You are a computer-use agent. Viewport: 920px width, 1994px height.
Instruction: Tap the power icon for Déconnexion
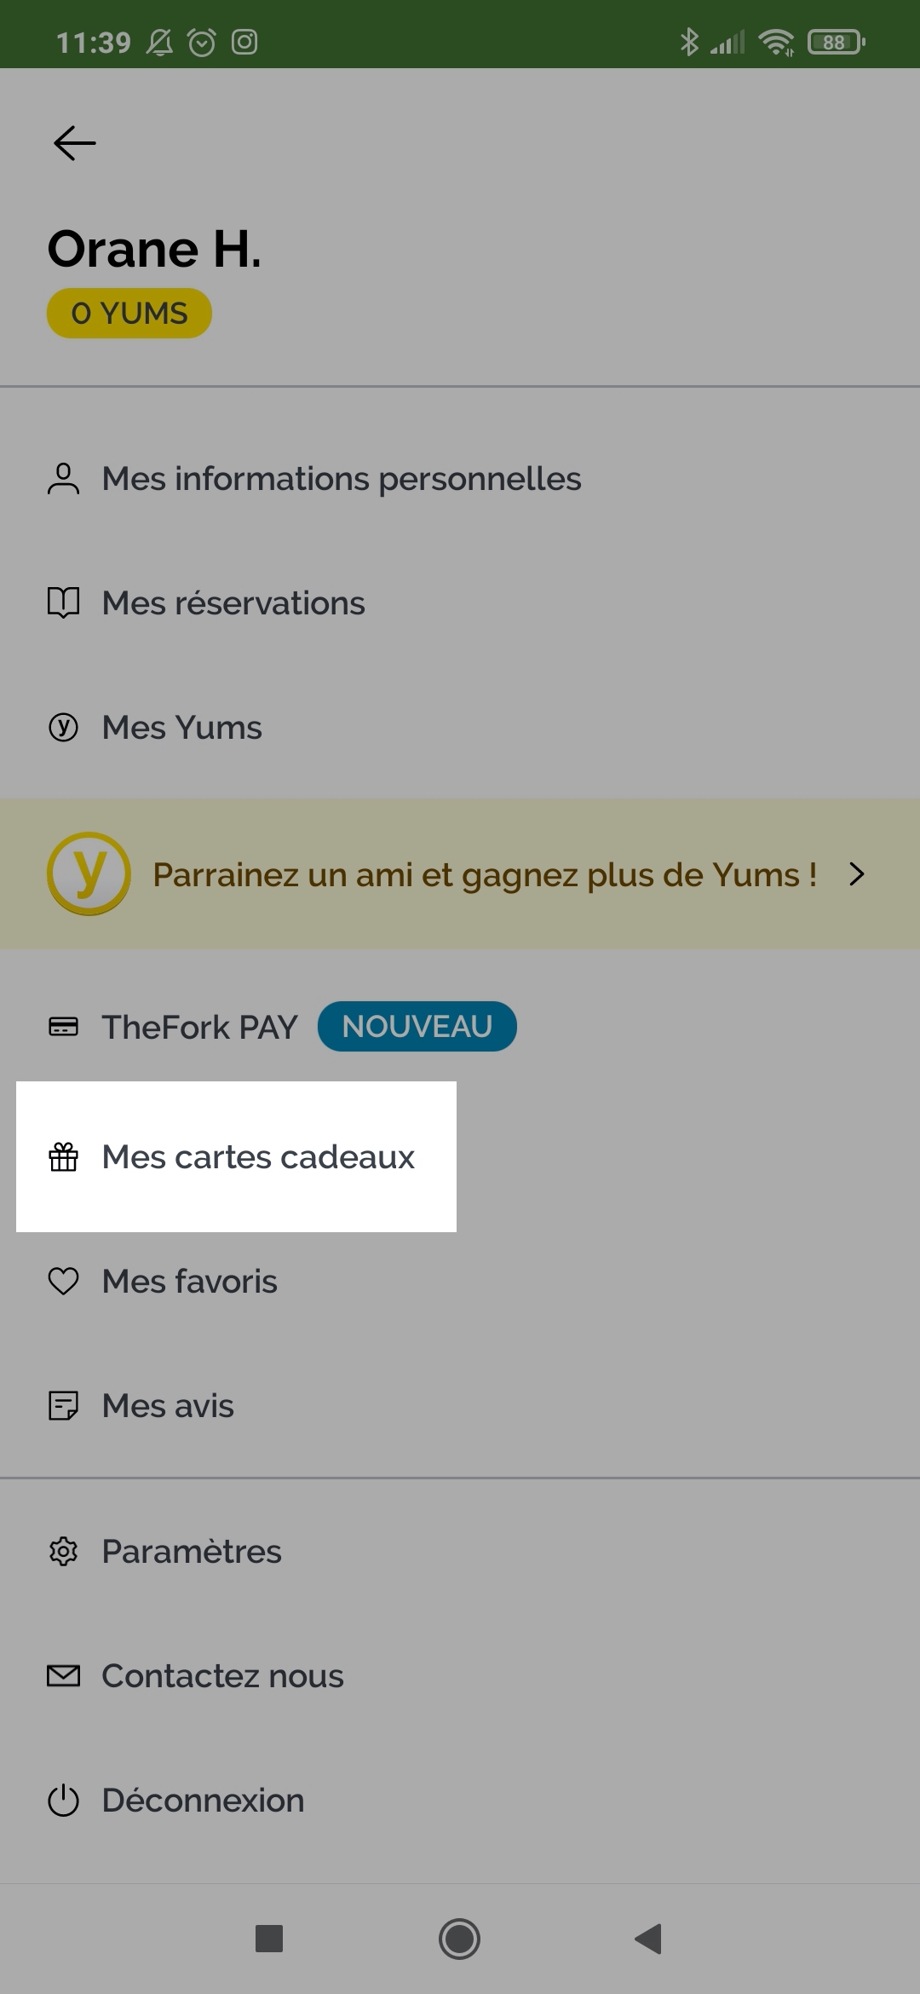pos(63,1801)
